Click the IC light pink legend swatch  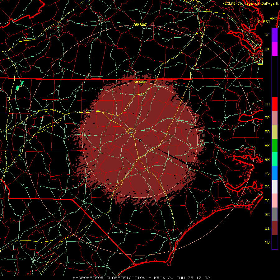(x=275, y=201)
